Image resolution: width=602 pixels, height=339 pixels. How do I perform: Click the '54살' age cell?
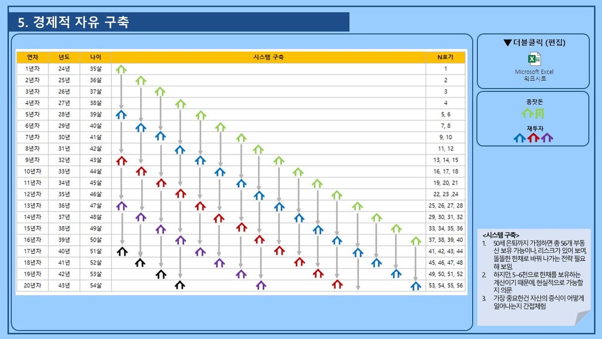point(96,285)
